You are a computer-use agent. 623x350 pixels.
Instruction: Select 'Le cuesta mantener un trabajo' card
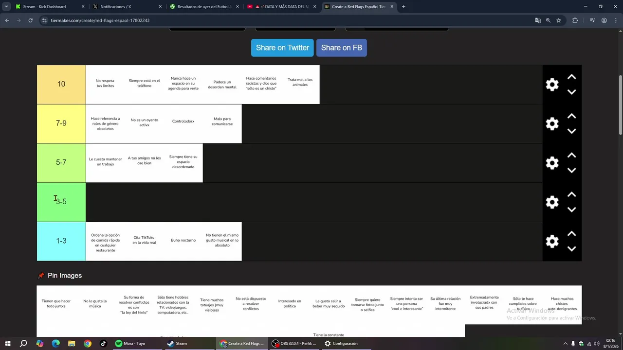pos(105,163)
